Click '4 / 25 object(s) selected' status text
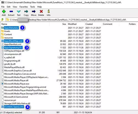Viewport: 138px width, 114px height. [11, 112]
